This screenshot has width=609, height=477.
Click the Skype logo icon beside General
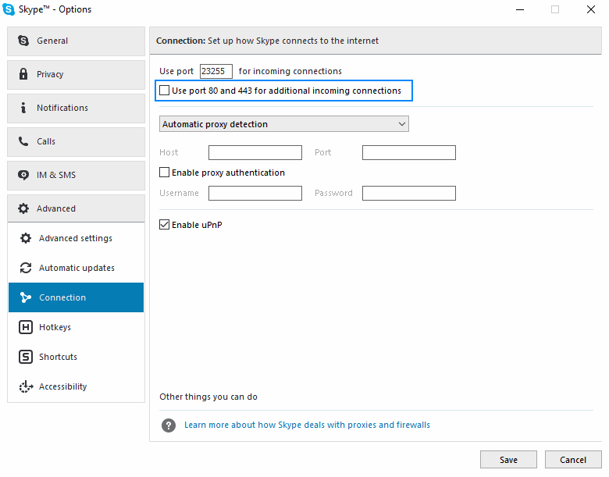(23, 41)
